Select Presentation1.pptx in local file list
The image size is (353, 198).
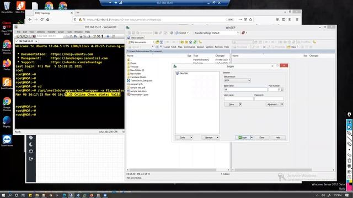pos(138,95)
